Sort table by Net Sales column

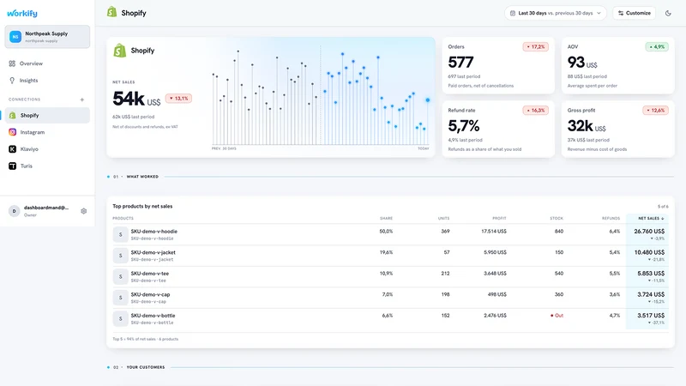(651, 219)
